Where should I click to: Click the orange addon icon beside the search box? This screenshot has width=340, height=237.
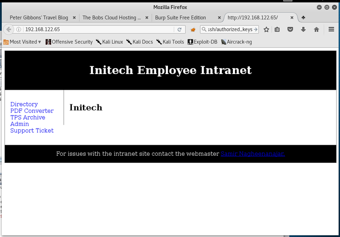(x=193, y=29)
